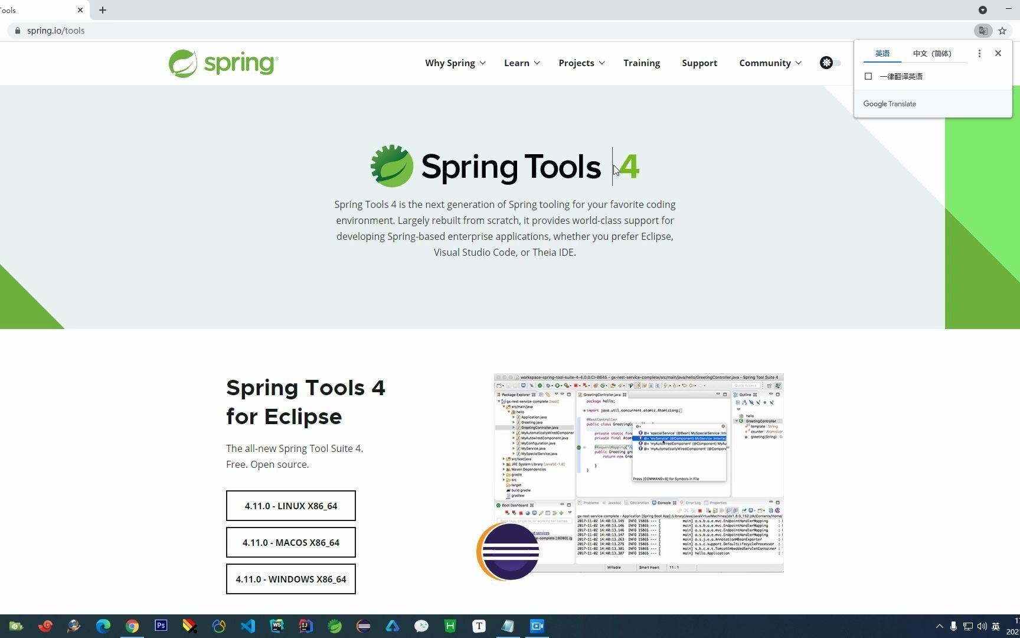Click the Spring Tools 4 for Eclipse heading
1020x638 pixels.
[x=306, y=402]
